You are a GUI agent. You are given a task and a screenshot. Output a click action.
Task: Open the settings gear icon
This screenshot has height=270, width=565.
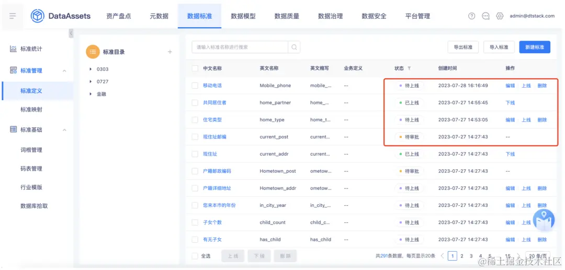tap(500, 16)
